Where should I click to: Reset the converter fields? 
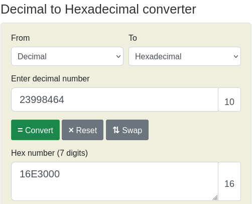82,130
